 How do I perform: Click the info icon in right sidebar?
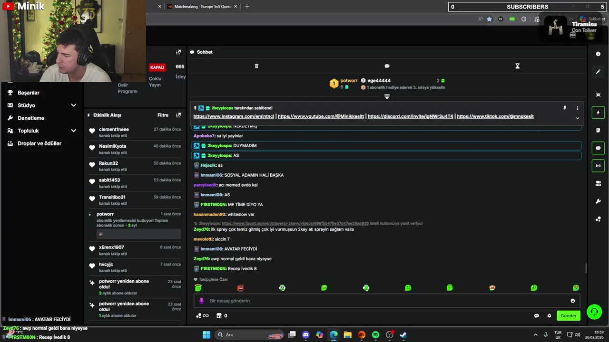pyautogui.click(x=598, y=54)
